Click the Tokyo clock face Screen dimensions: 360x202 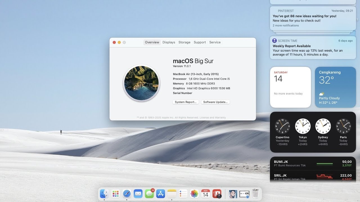coord(303,126)
